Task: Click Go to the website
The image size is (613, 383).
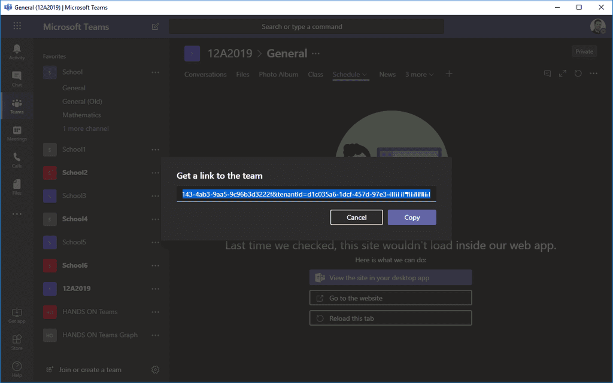Action: coord(390,298)
